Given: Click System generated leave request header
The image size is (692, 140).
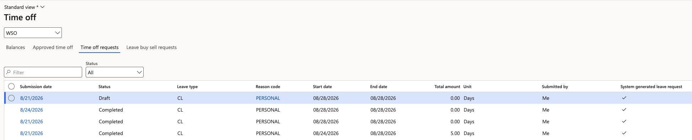Looking at the screenshot, I should click(651, 87).
